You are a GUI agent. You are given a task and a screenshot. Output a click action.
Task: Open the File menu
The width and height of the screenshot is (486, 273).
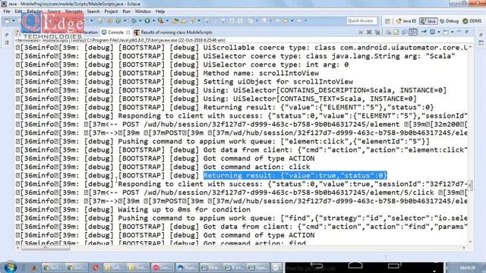[x=7, y=11]
